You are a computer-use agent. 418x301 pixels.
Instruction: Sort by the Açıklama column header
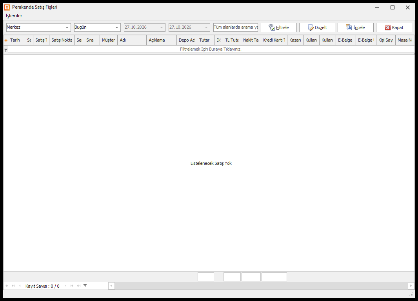[x=162, y=40]
